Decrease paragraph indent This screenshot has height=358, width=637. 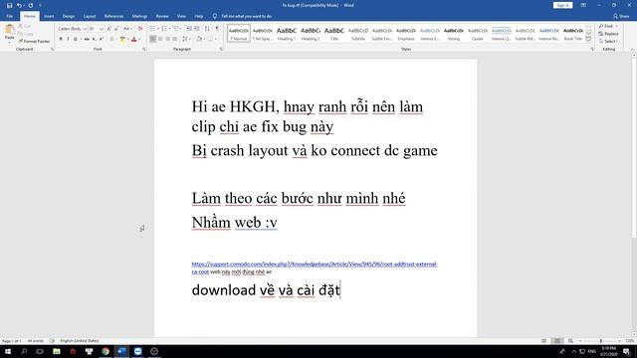(x=189, y=29)
